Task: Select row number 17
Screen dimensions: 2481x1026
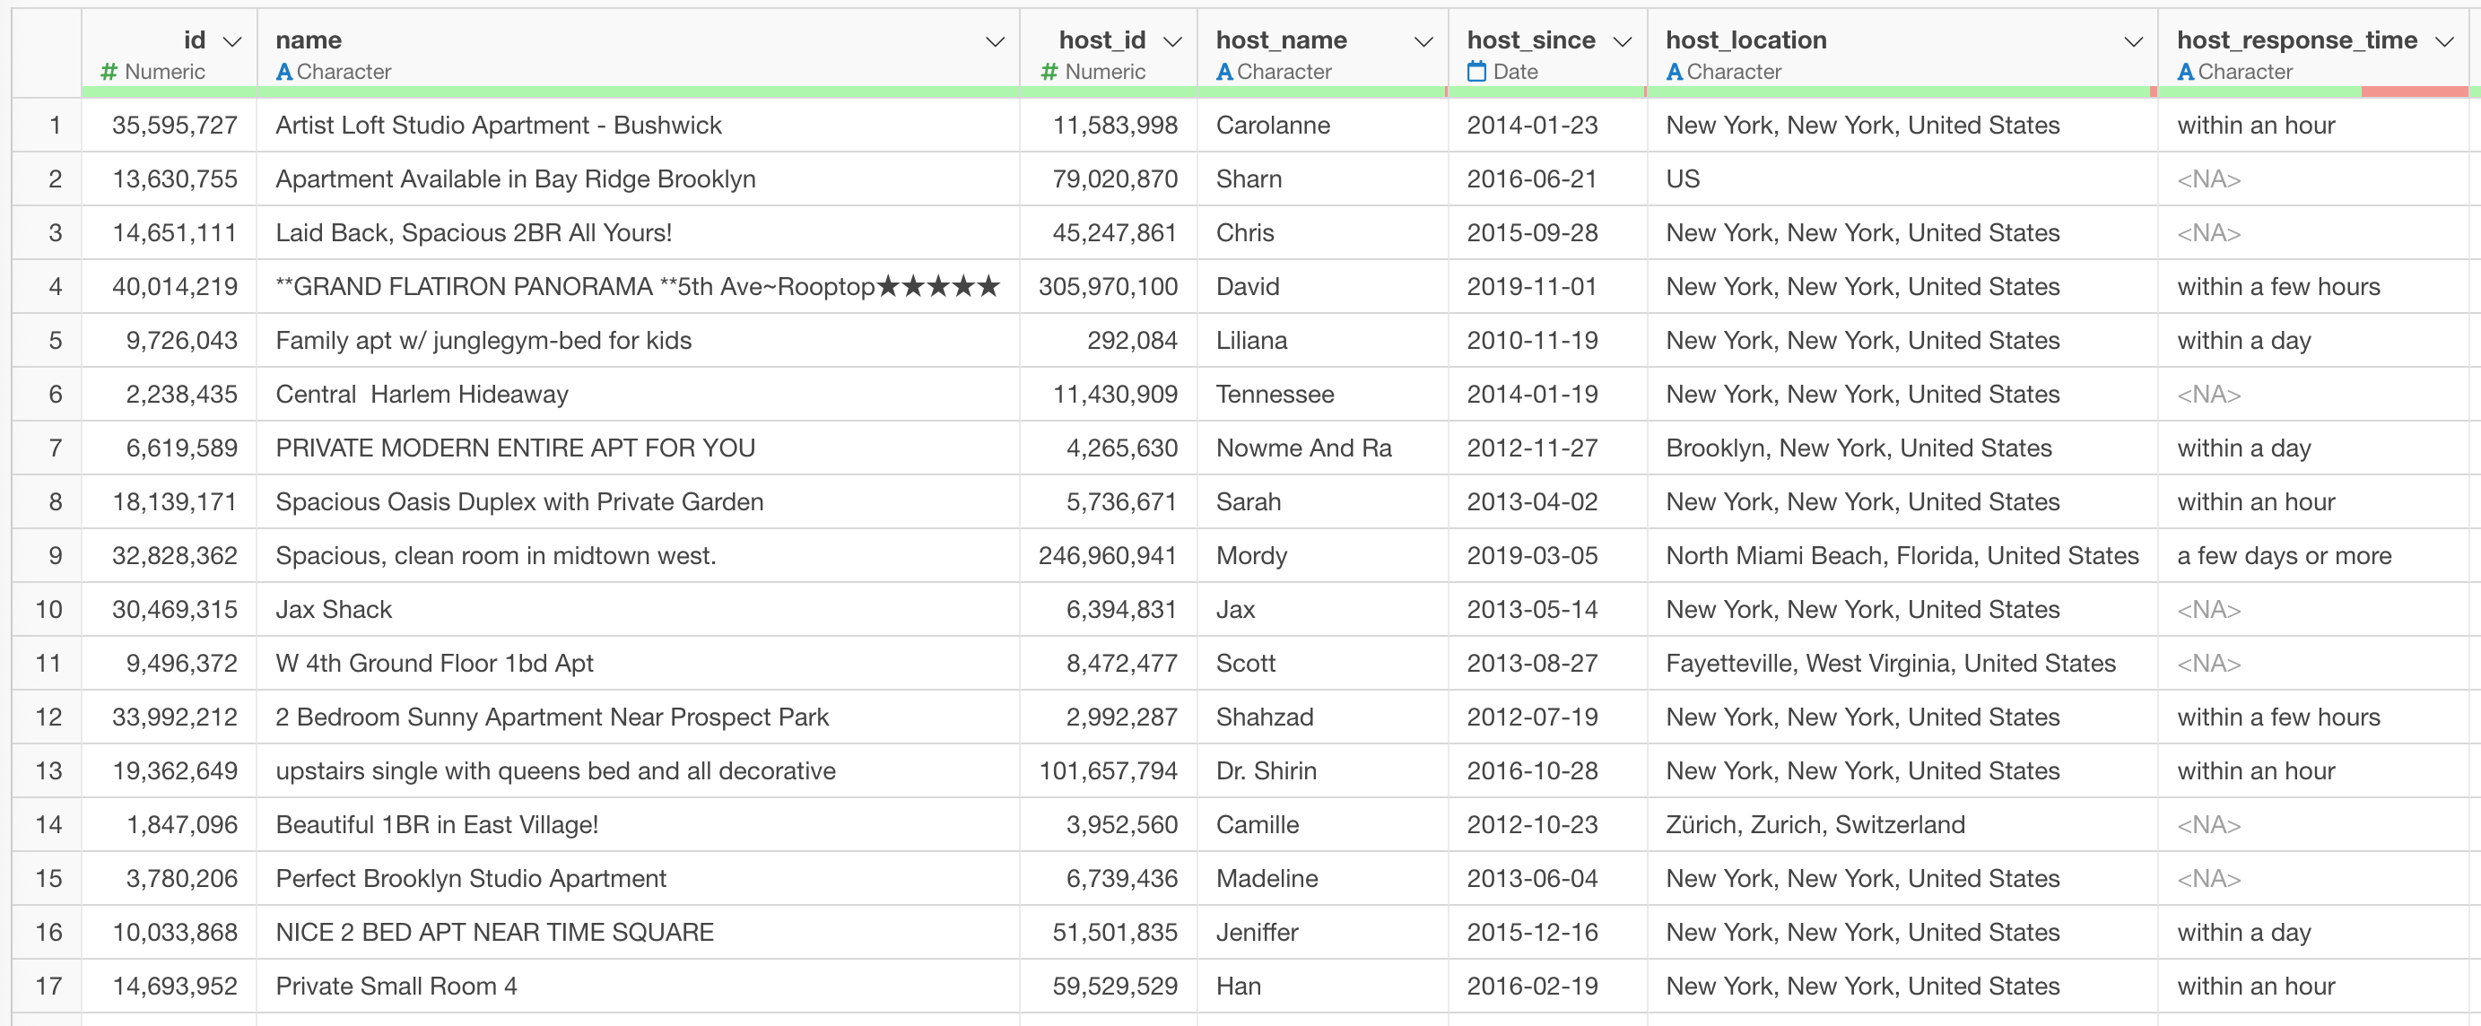Action: tap(48, 987)
